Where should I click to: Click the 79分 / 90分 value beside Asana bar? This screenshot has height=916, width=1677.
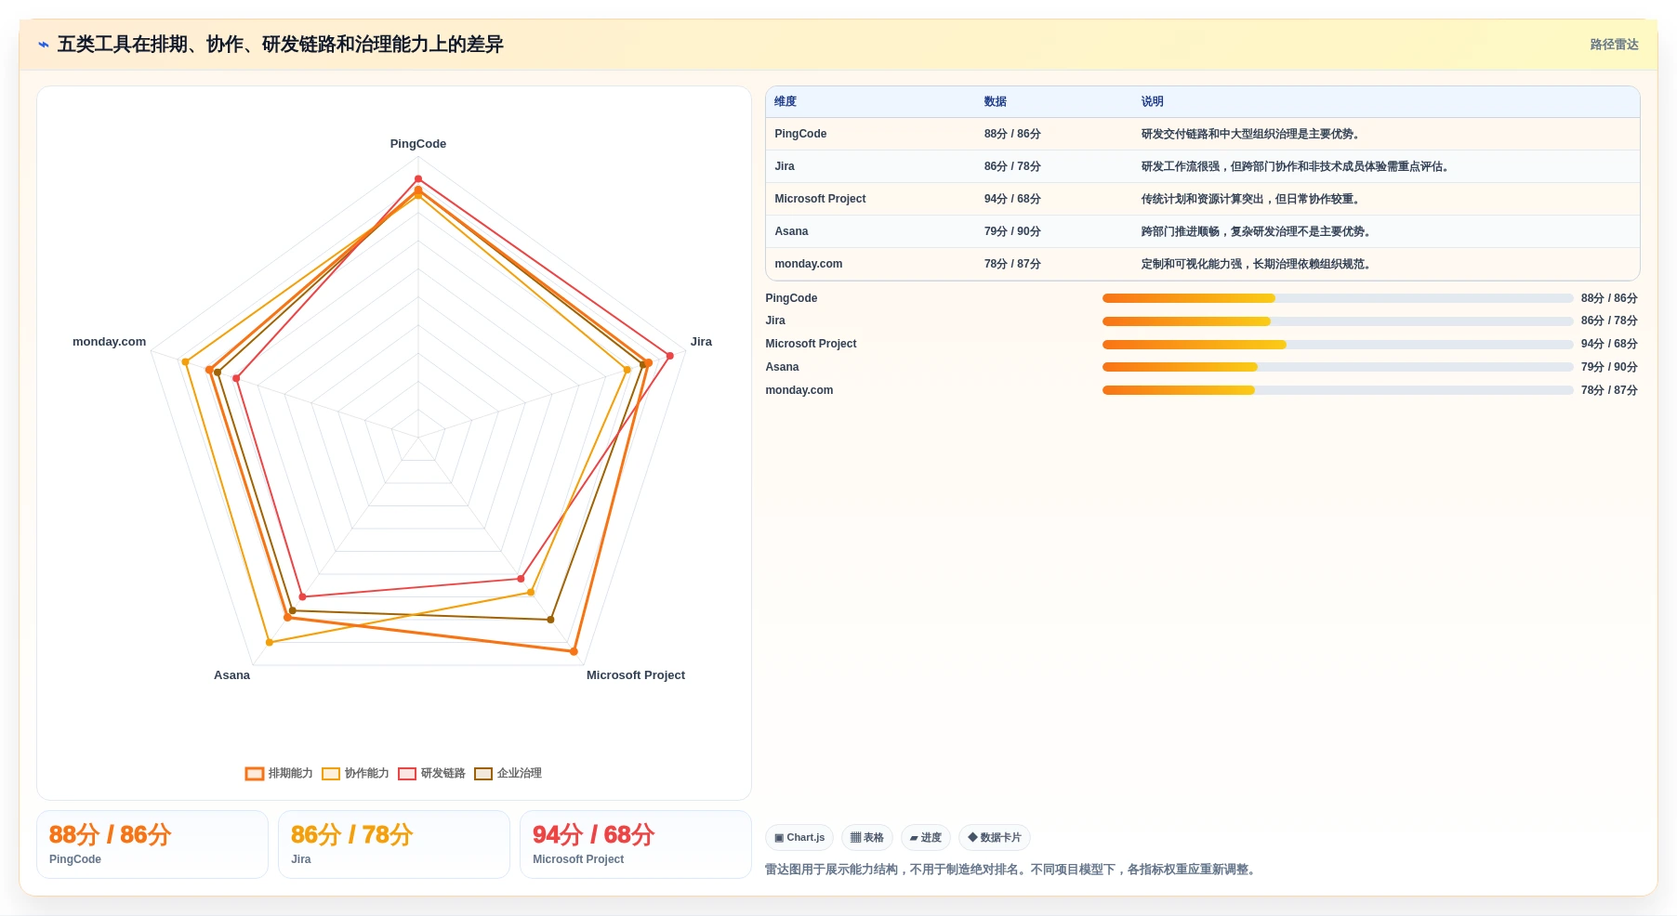[1609, 367]
